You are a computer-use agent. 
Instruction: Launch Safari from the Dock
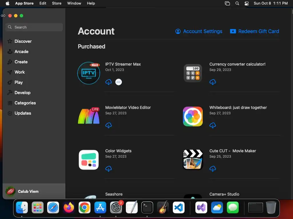(53, 207)
